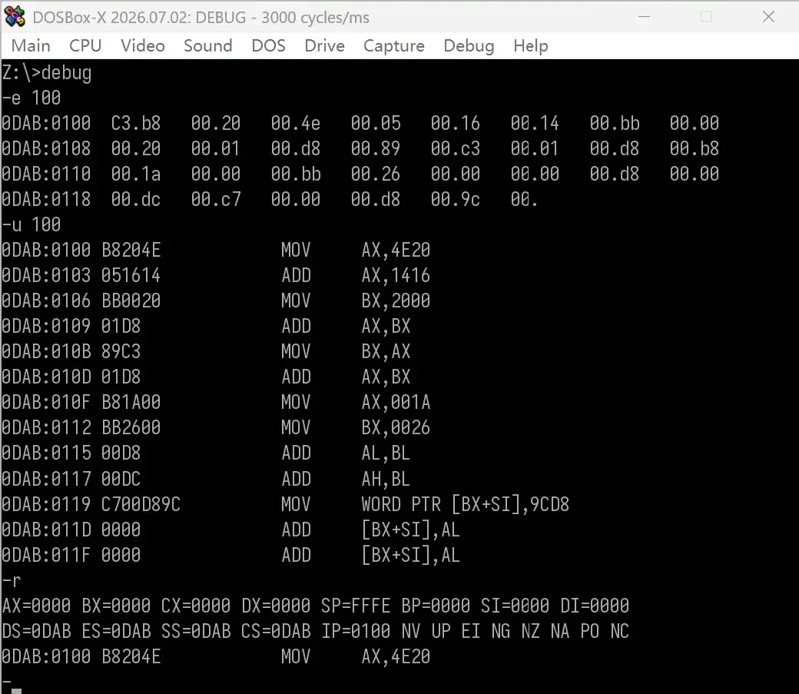
Task: Click the 'SP=FFFE' register value
Action: pos(356,606)
